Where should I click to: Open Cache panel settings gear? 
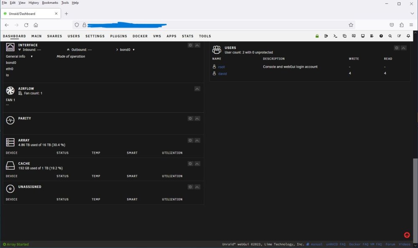coord(190,164)
